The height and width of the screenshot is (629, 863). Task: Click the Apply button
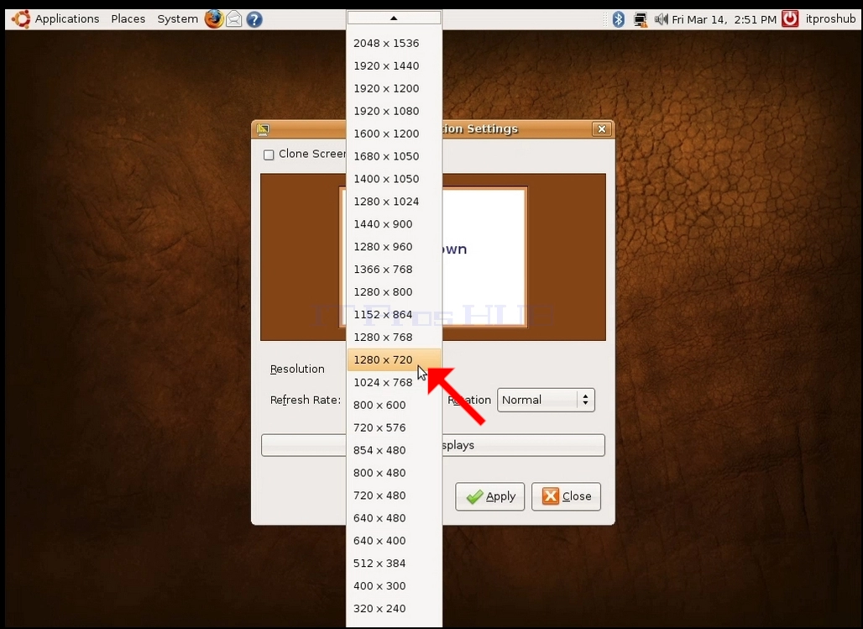pyautogui.click(x=489, y=496)
